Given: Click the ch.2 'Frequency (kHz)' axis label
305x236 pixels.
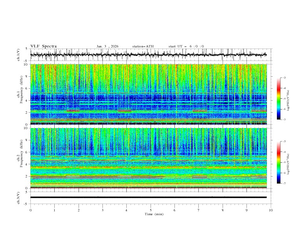Looking at the screenshot, I should [x=22, y=153].
